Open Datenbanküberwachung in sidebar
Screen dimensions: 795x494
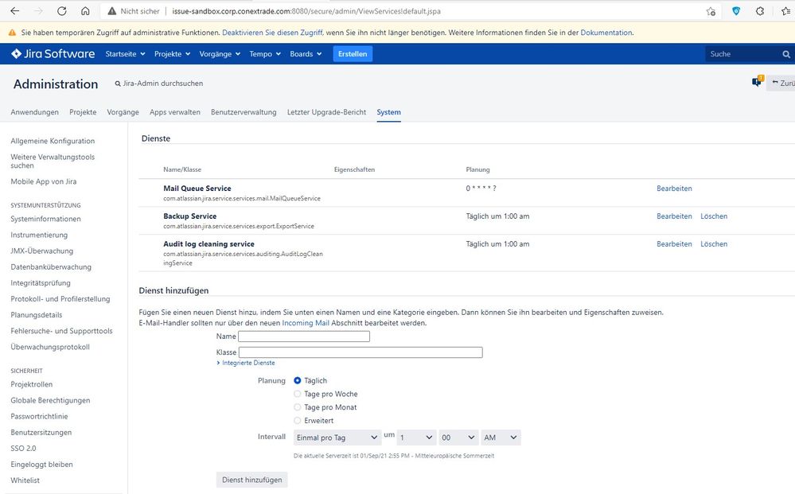(x=51, y=267)
